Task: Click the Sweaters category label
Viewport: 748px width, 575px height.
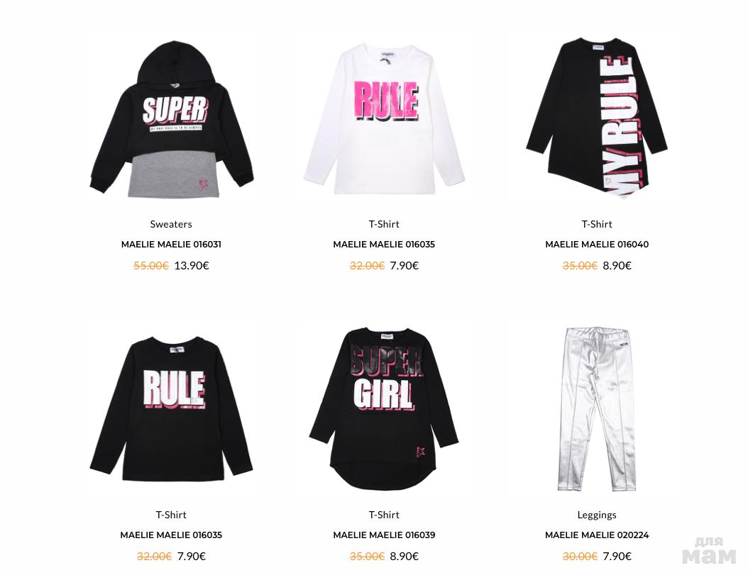Action: click(x=171, y=224)
